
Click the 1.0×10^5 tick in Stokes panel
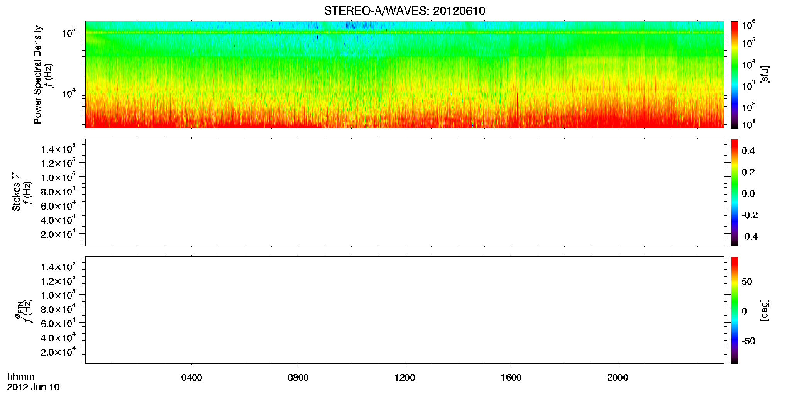58,177
